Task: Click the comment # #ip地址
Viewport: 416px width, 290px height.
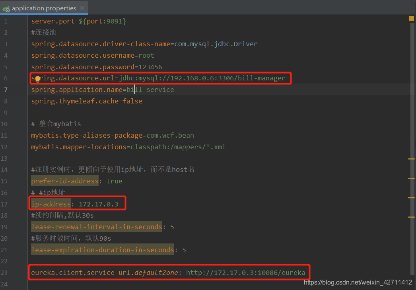Action: 48,193
